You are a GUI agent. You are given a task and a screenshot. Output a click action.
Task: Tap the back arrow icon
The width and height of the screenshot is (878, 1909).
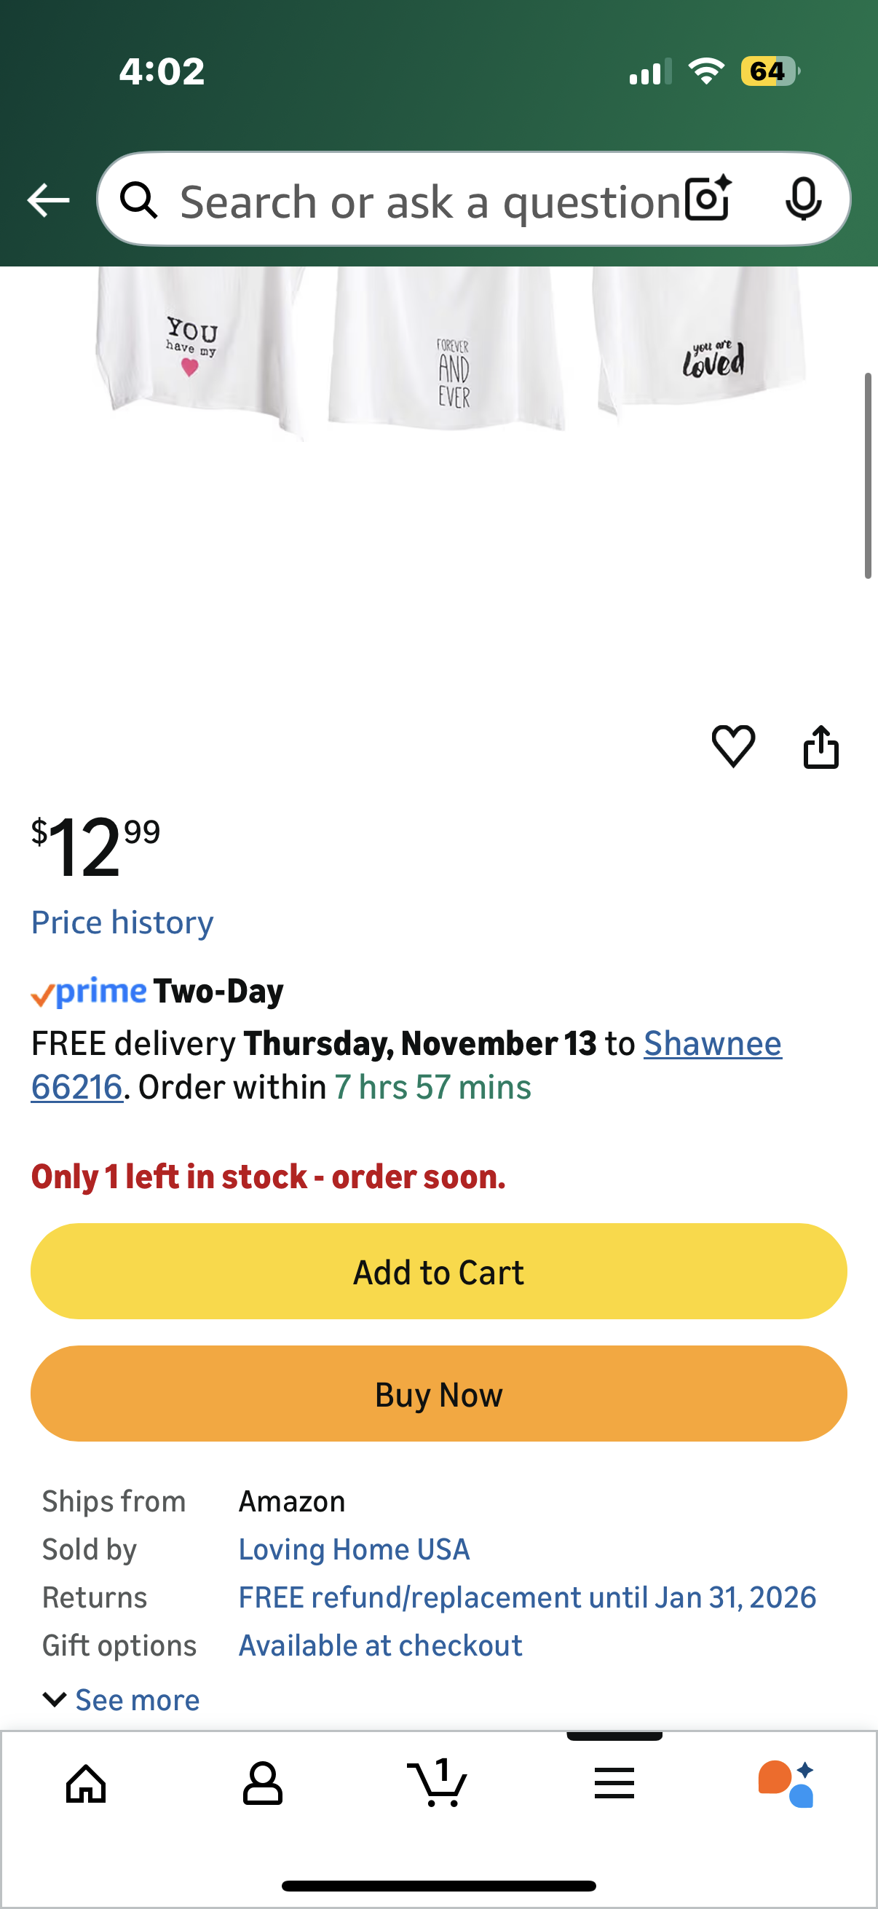pyautogui.click(x=48, y=200)
